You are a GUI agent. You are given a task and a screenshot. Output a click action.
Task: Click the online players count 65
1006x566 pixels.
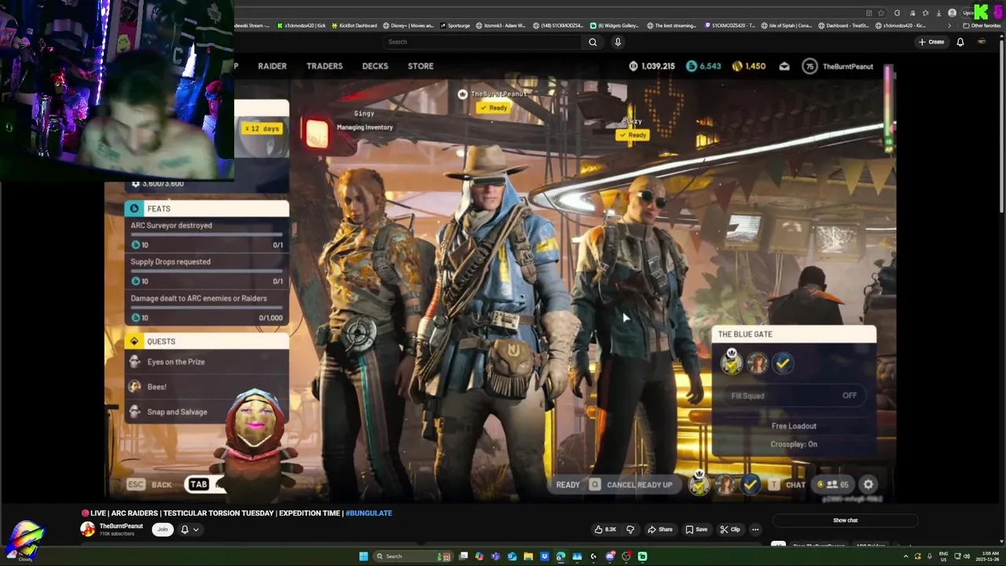(x=835, y=484)
